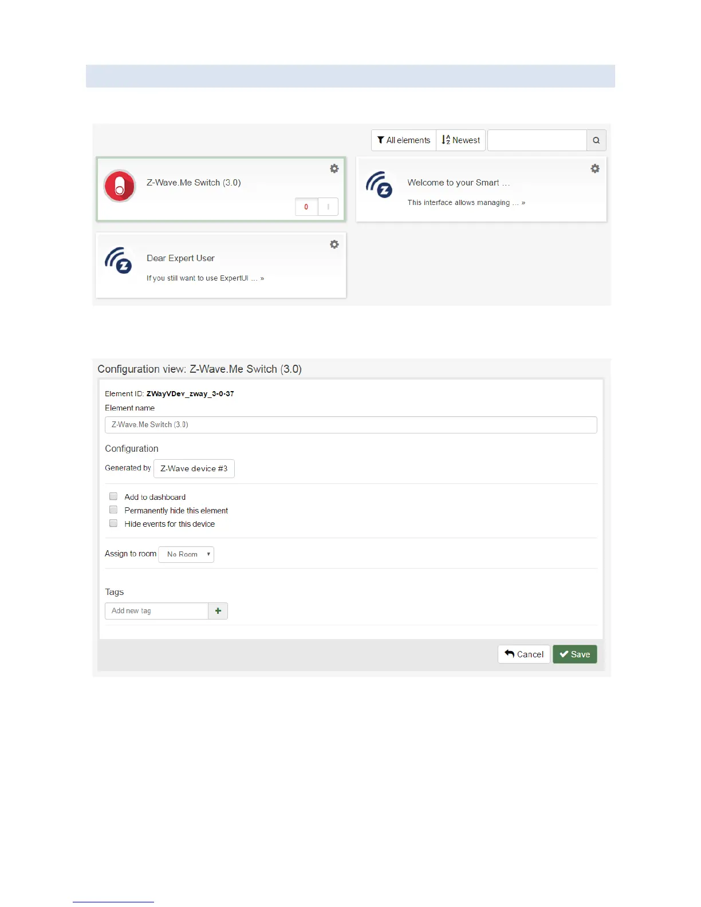The width and height of the screenshot is (701, 907).
Task: Click the Z-Wave logo on Welcome card
Action: coord(379,185)
